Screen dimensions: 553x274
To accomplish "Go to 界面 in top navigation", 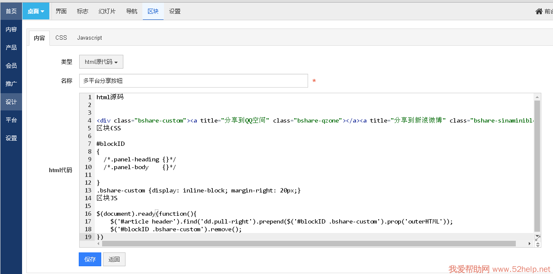I will [x=61, y=11].
